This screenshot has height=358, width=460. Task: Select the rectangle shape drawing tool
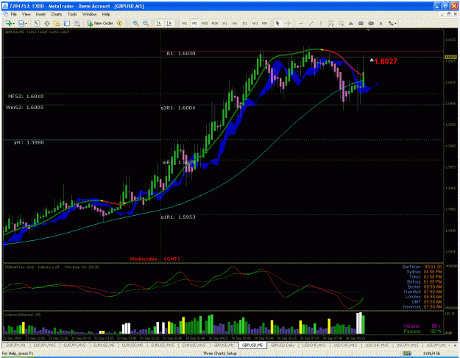pyautogui.click(x=361, y=23)
